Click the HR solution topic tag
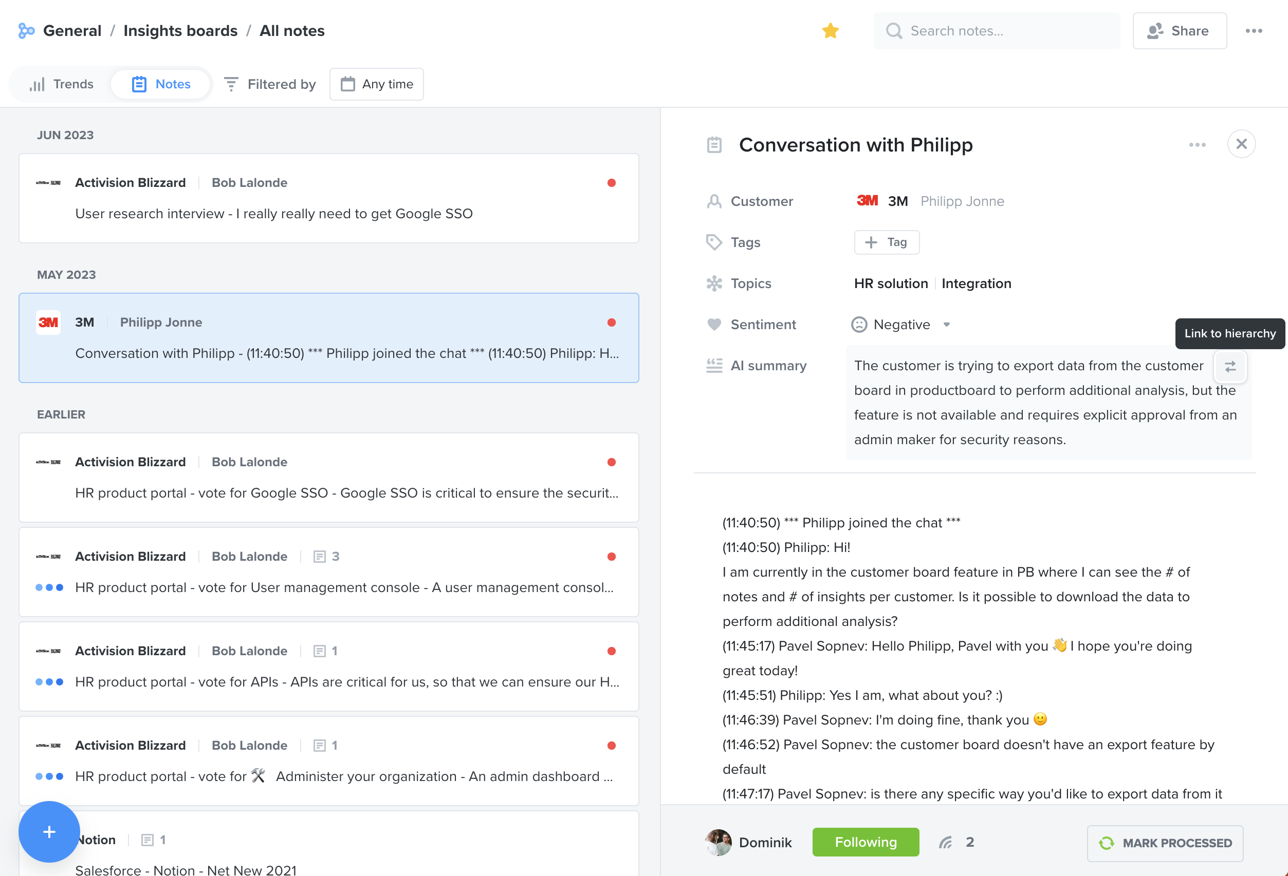The height and width of the screenshot is (876, 1288). click(x=891, y=282)
